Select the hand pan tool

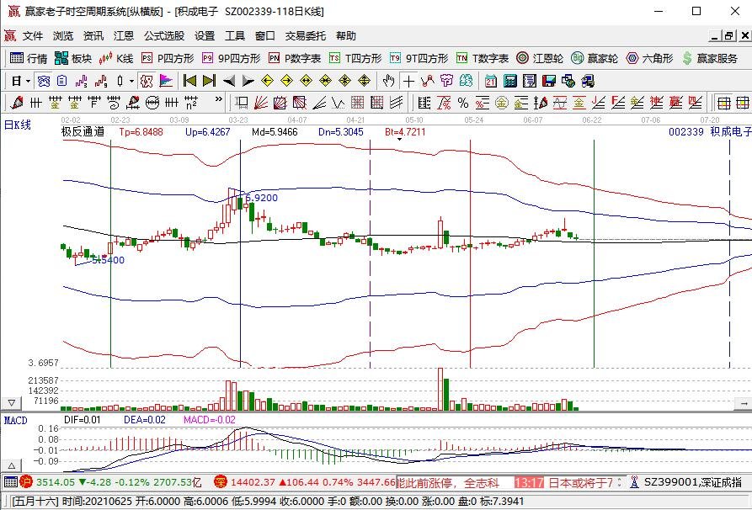point(388,81)
